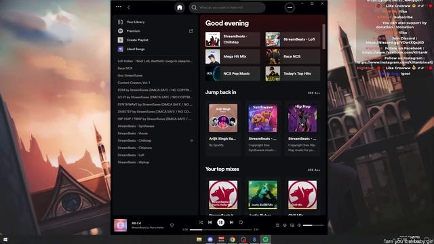Open the NCS Pop Music shortcut card
434x244 pixels.
click(233, 74)
